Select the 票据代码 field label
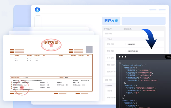Screen dimensions: 171x108 (110, 44)
